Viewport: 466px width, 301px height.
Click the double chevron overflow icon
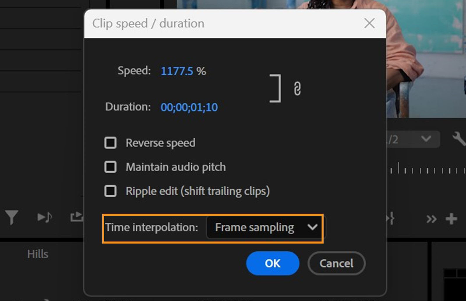(431, 219)
